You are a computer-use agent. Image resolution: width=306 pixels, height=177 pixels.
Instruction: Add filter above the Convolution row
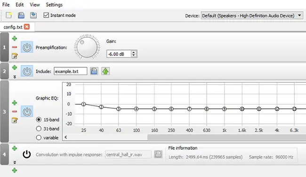pyautogui.click(x=15, y=148)
